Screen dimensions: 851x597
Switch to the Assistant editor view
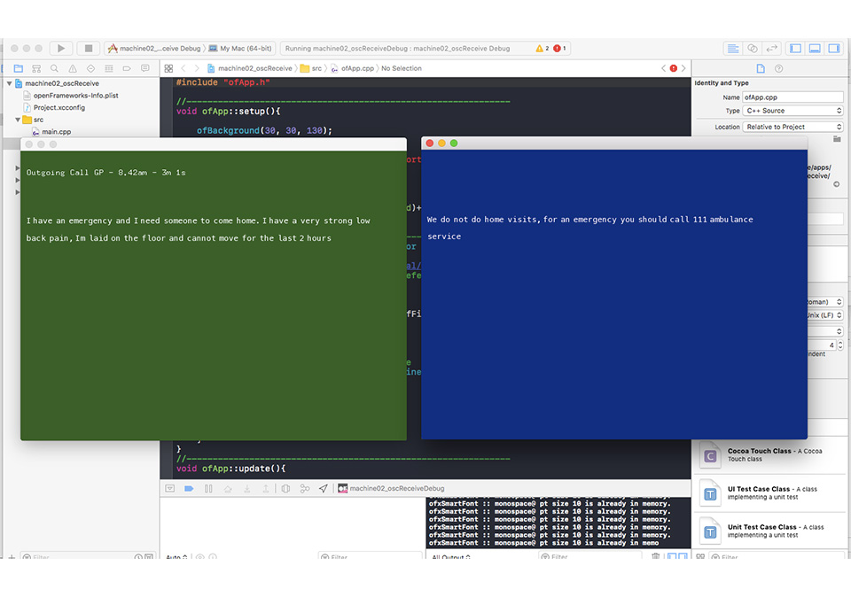(x=753, y=48)
